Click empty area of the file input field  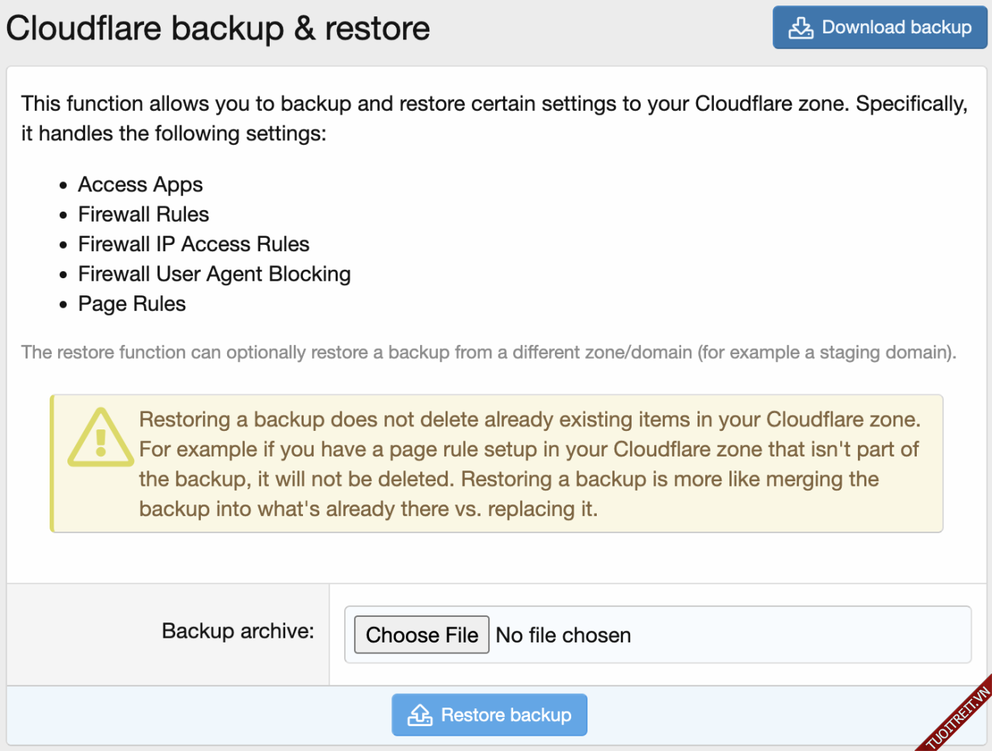798,635
